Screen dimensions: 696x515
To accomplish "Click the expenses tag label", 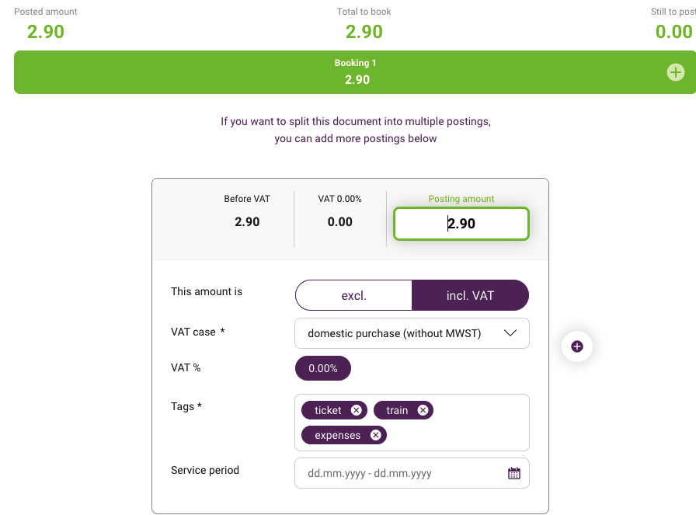I will click(x=337, y=436).
